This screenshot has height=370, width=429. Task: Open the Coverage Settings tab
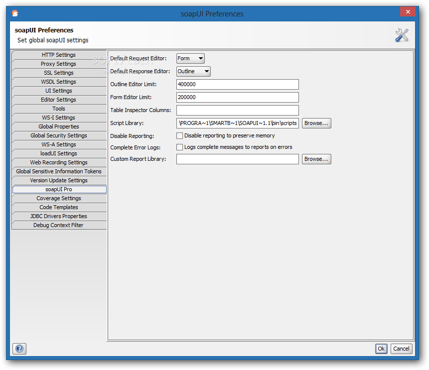coord(59,198)
